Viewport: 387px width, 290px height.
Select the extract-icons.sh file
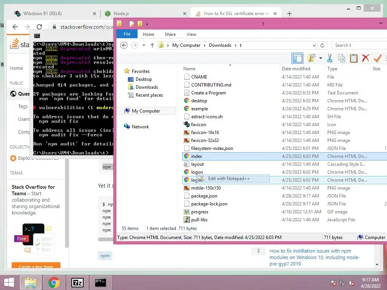(207, 116)
